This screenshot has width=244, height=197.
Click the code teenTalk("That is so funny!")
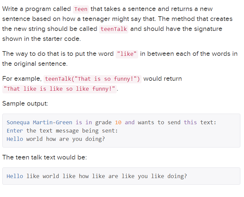(x=92, y=79)
